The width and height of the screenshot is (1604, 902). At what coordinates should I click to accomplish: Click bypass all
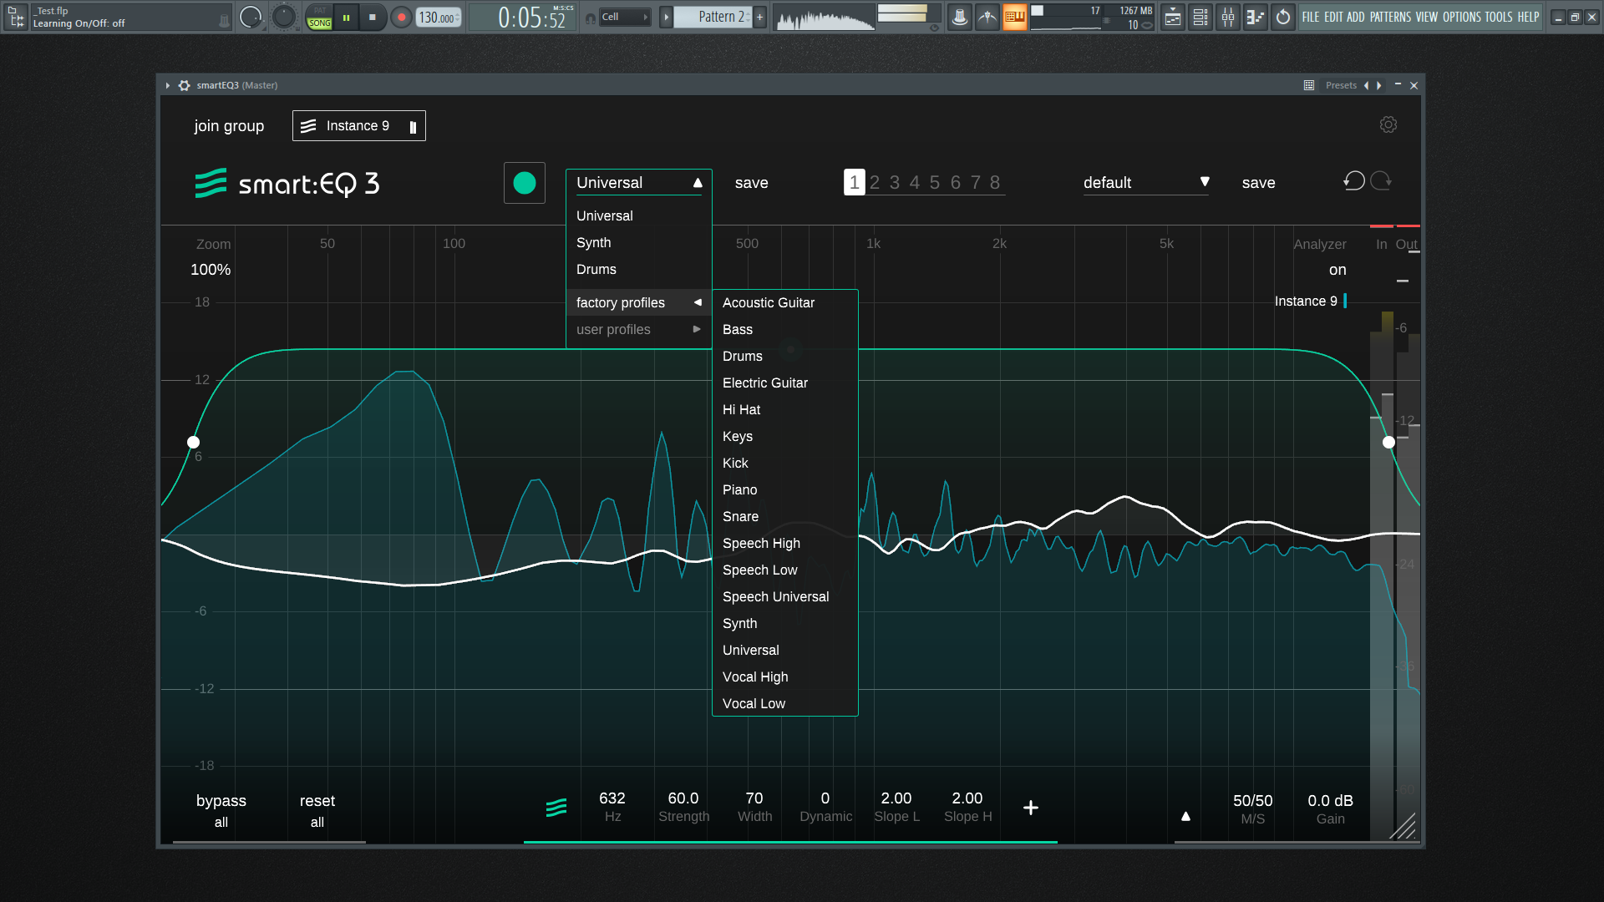pyautogui.click(x=221, y=810)
